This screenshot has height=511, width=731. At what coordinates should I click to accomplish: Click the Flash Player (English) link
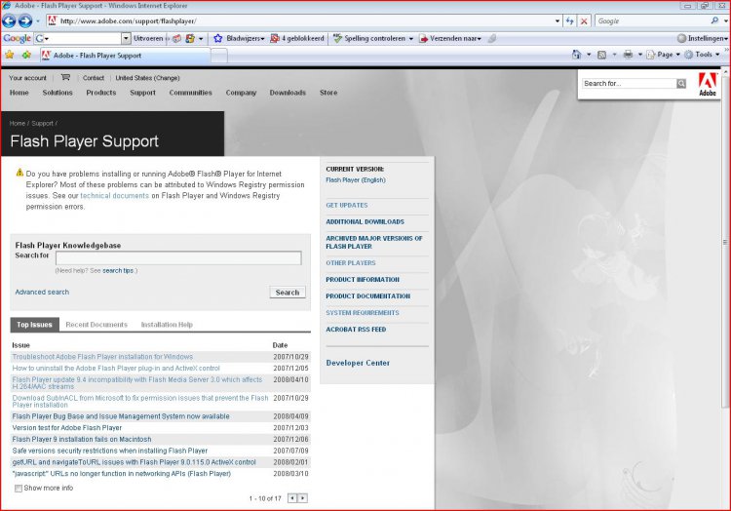[x=356, y=180]
